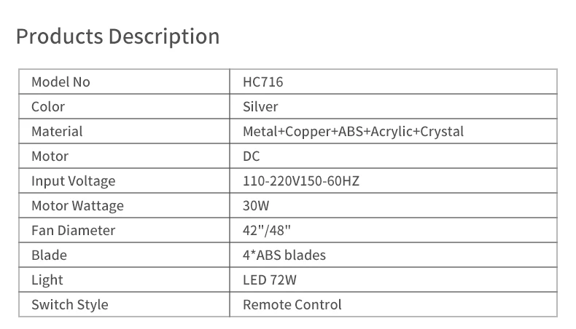Viewport: 576px width, 329px height.
Task: Click the Products Description heading
Action: click(117, 36)
